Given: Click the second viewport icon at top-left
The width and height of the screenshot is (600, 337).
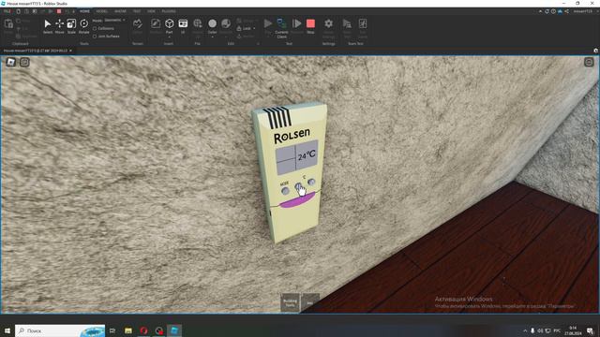Looking at the screenshot, I should [x=24, y=62].
